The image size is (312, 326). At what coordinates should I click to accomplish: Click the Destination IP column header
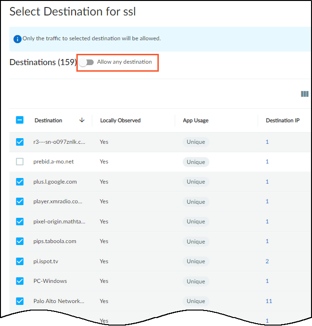click(282, 120)
